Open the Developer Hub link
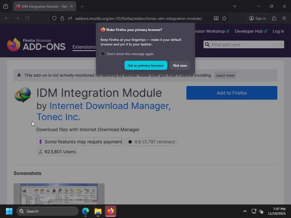The height and width of the screenshot is (218, 291). point(251,31)
